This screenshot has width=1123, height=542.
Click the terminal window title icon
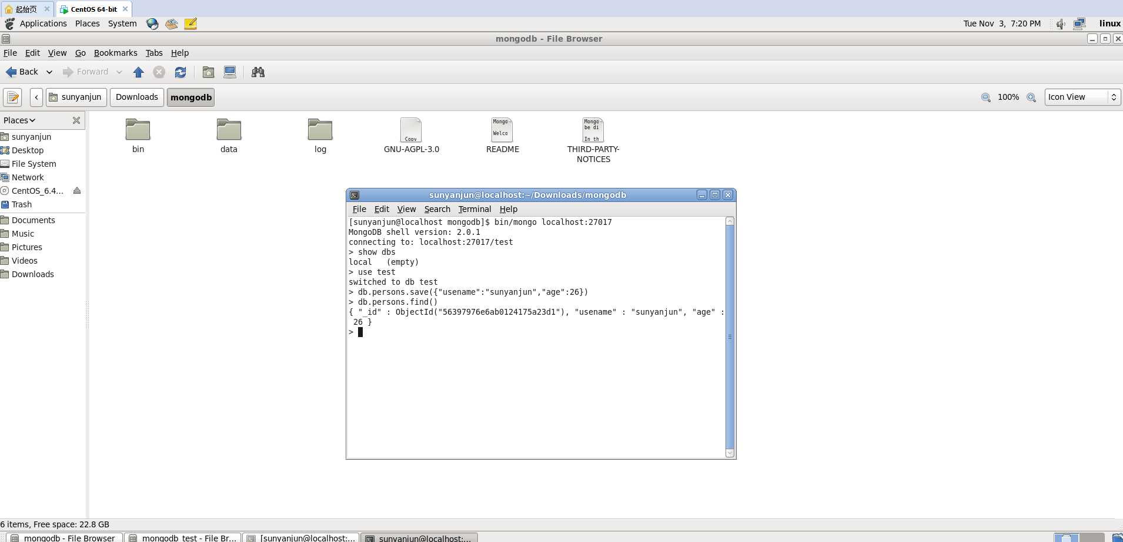point(355,195)
